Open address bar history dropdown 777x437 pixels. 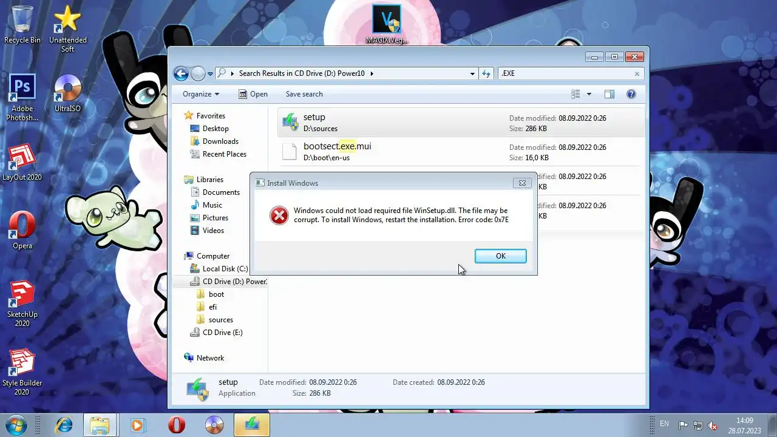point(472,73)
